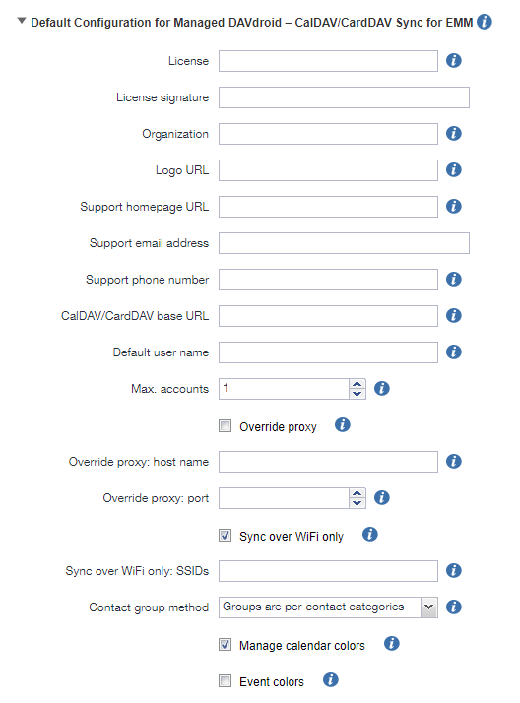Image resolution: width=520 pixels, height=703 pixels.
Task: Click info icon beside Max. accounts
Action: (x=381, y=389)
